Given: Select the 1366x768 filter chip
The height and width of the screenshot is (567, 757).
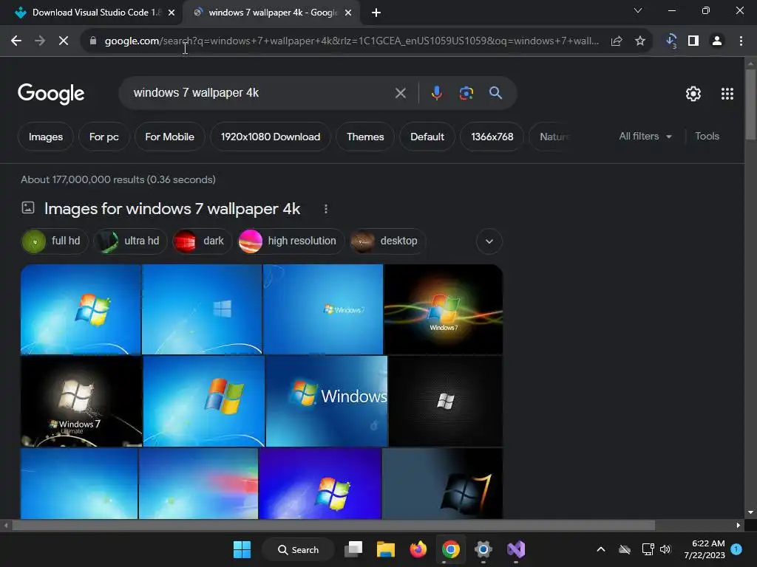Looking at the screenshot, I should tap(492, 137).
